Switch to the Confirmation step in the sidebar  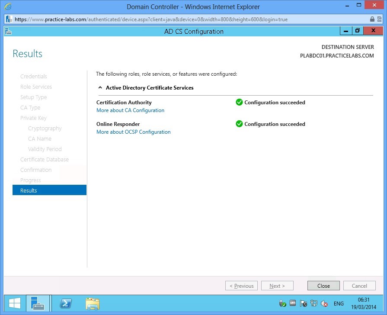point(36,170)
